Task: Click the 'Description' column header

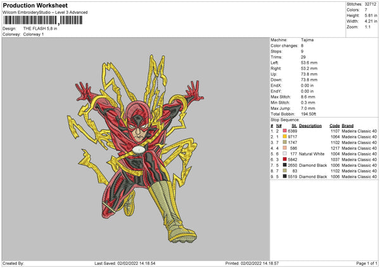Action: click(310, 126)
